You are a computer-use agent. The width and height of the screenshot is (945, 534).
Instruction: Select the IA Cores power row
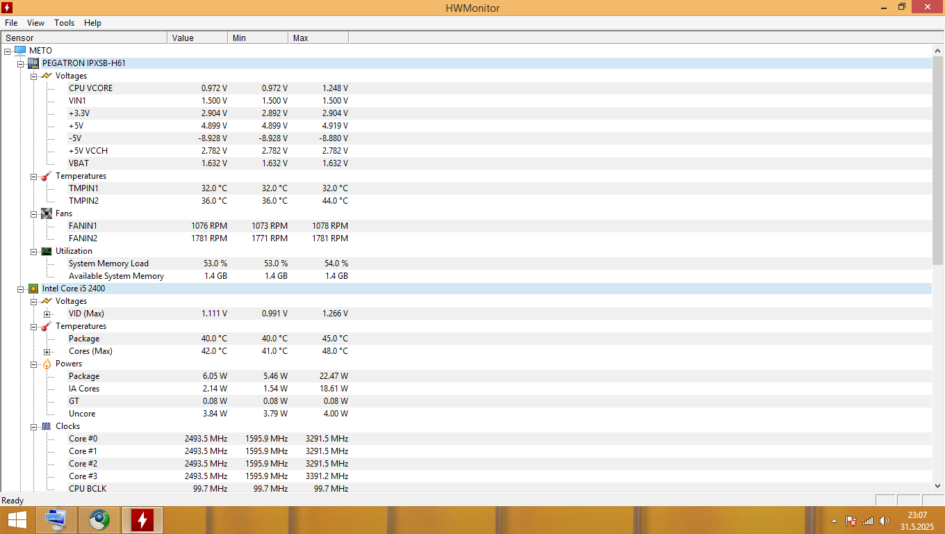pyautogui.click(x=466, y=389)
